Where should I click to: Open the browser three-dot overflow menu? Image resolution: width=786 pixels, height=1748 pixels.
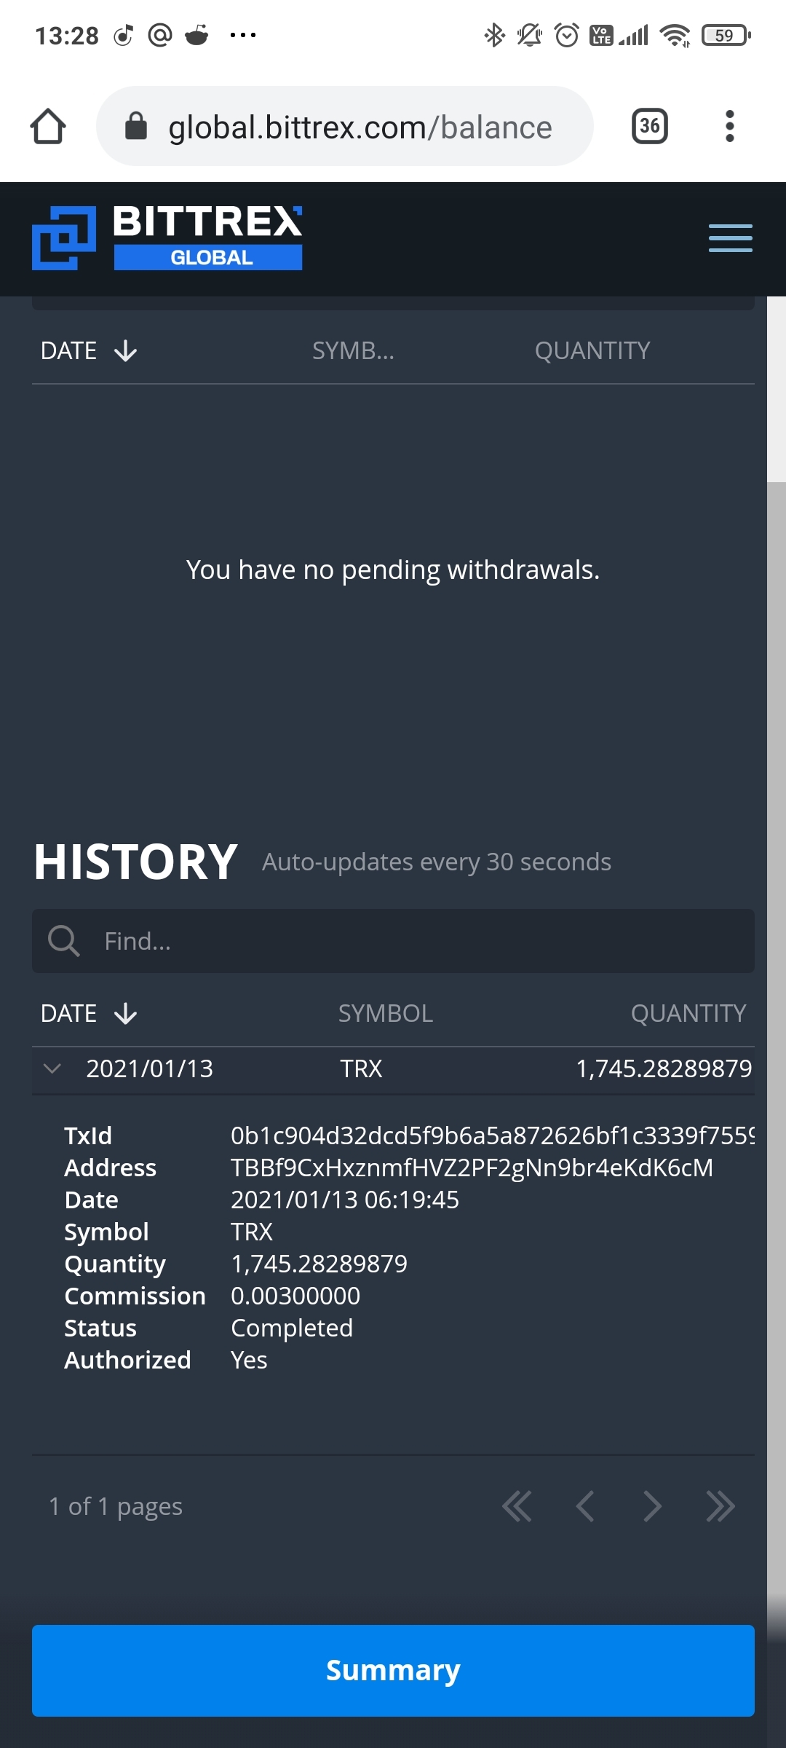729,127
